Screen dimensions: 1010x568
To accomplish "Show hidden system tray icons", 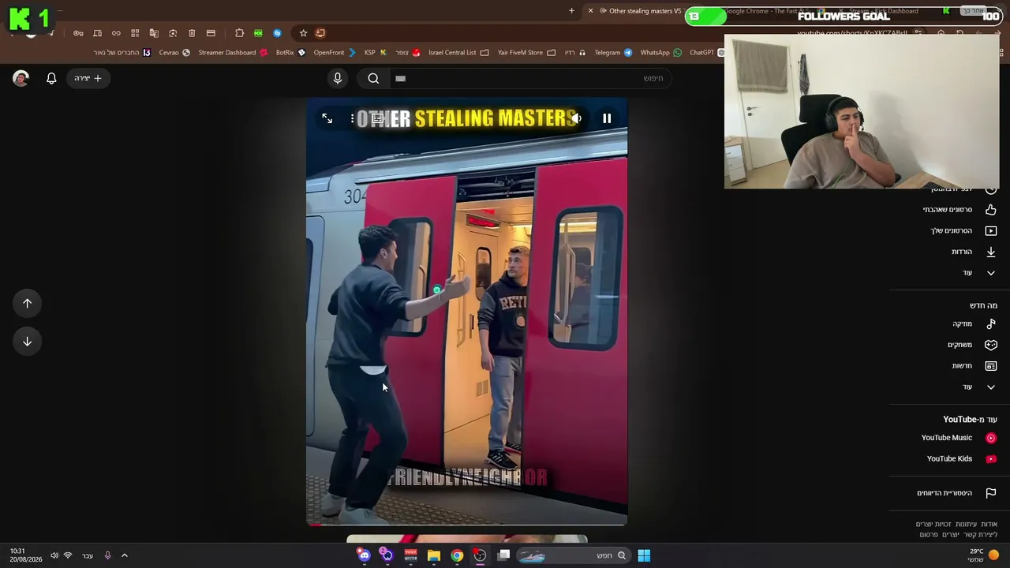I will click(125, 555).
